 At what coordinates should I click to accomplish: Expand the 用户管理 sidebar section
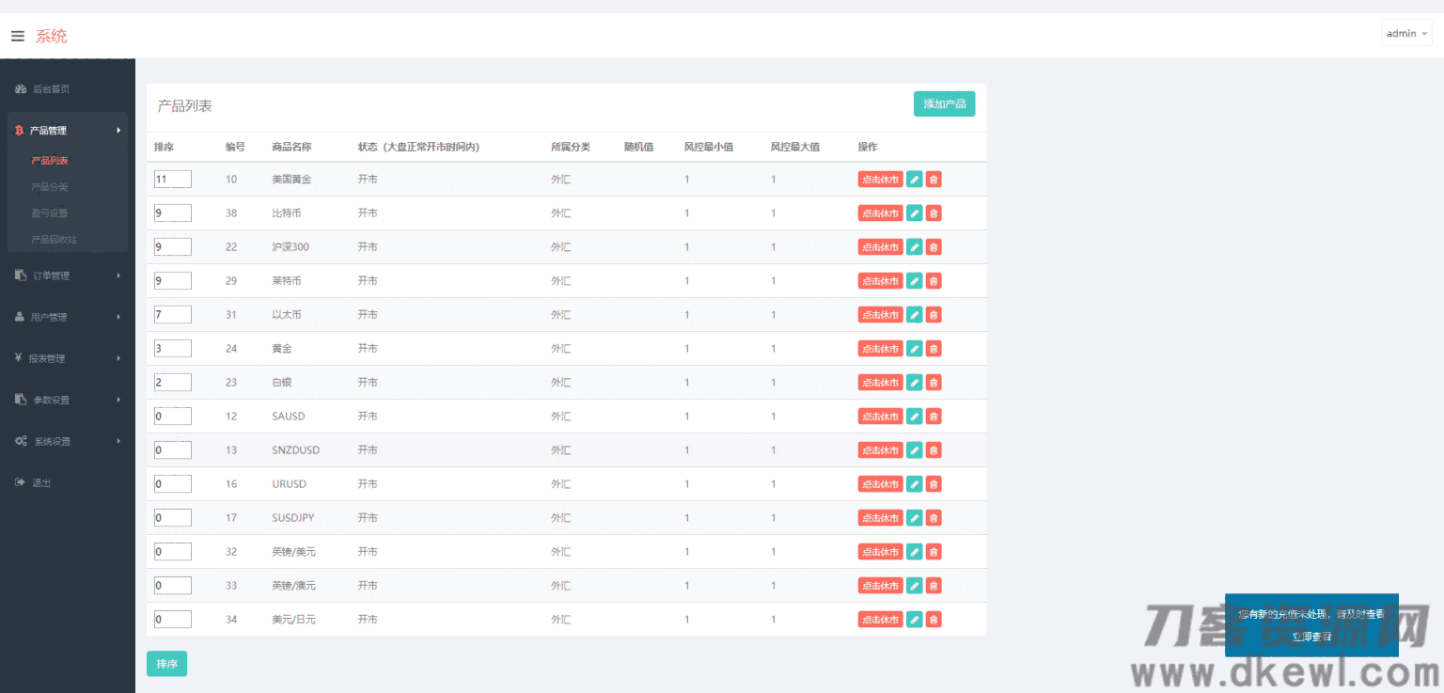(x=67, y=317)
